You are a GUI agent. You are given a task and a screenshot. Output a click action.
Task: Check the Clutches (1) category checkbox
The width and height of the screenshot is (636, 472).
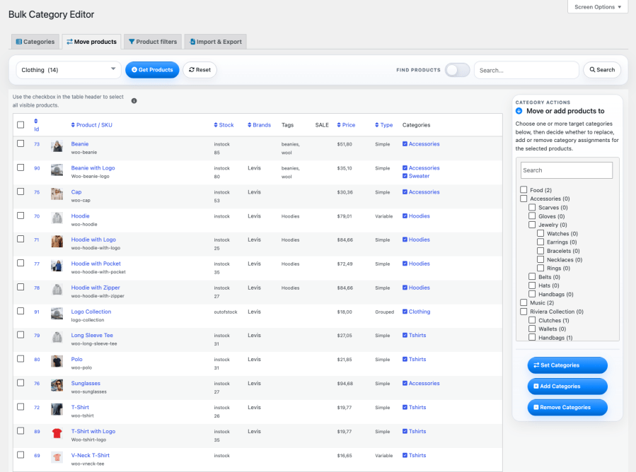pyautogui.click(x=532, y=320)
